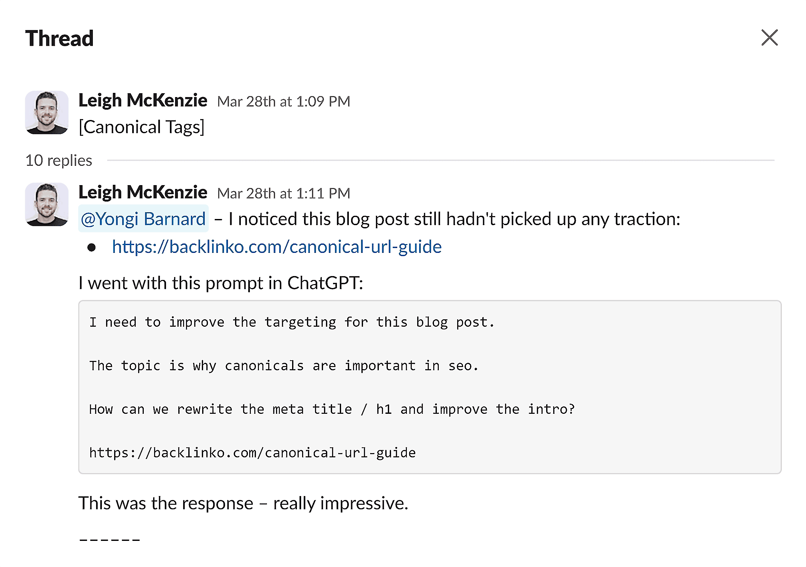Click the Thread heading
The height and width of the screenshot is (567, 806).
[x=59, y=38]
